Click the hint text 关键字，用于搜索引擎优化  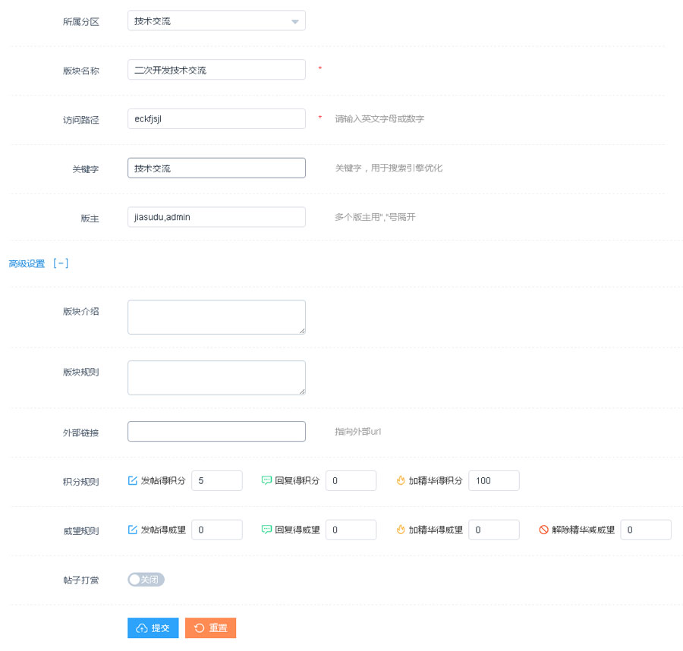click(x=389, y=168)
